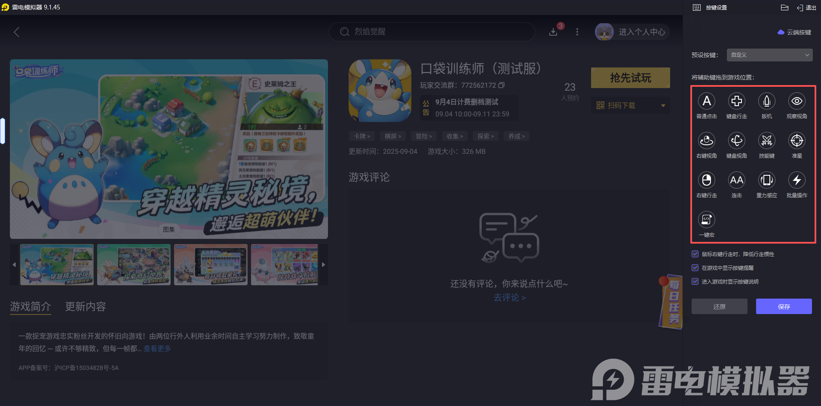Select the 一键宏 macro script icon
Viewport: 821px width, 406px height.
click(x=706, y=220)
